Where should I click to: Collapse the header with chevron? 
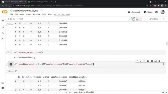pyautogui.click(x=164, y=19)
